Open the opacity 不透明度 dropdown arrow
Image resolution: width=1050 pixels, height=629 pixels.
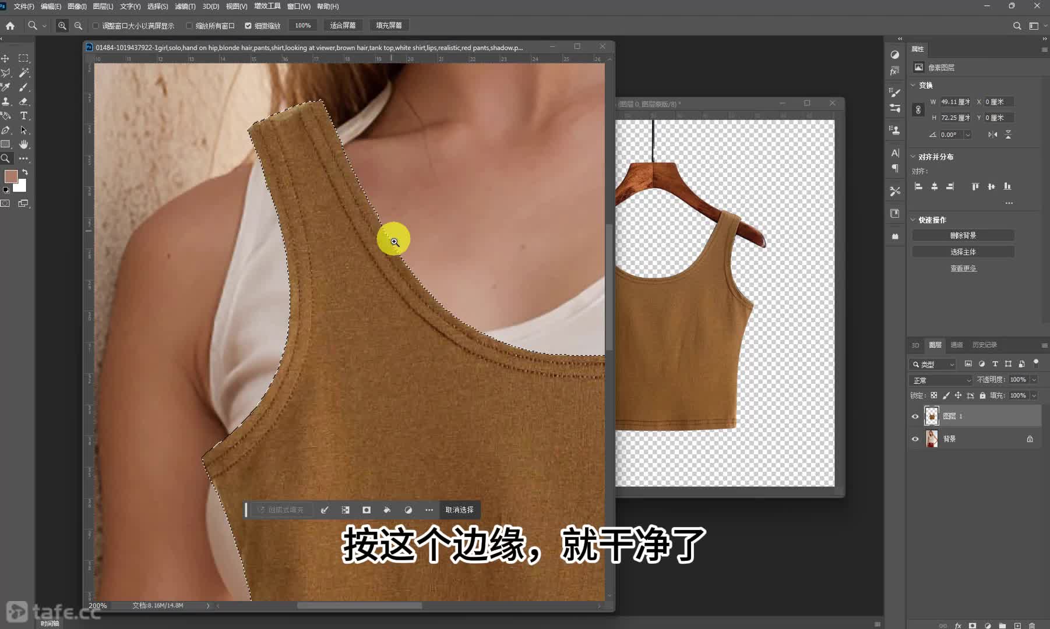[1034, 380]
